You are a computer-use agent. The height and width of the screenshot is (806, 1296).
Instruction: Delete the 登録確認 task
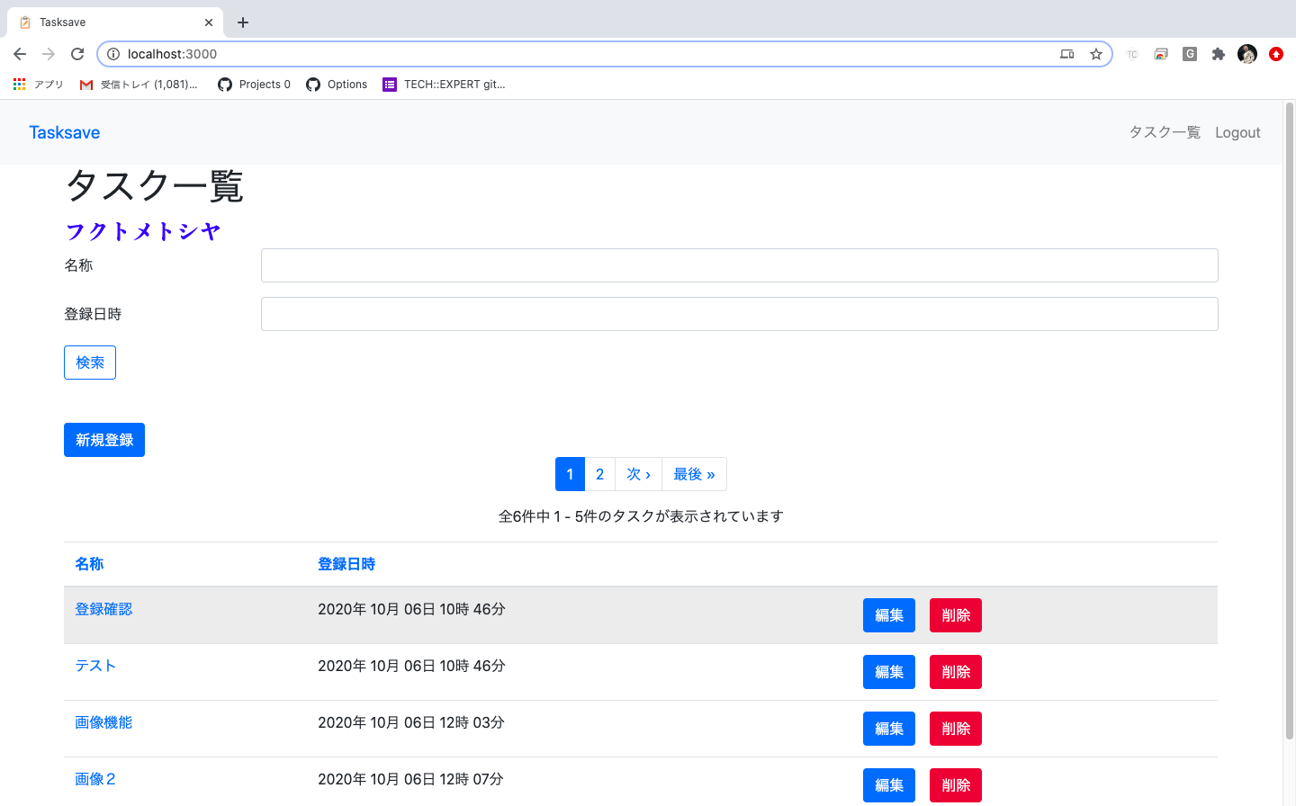(x=956, y=615)
